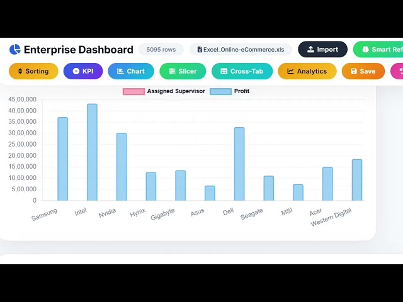Click the Acer profit bar
Screen dimensions: 403x302
[x=327, y=184]
